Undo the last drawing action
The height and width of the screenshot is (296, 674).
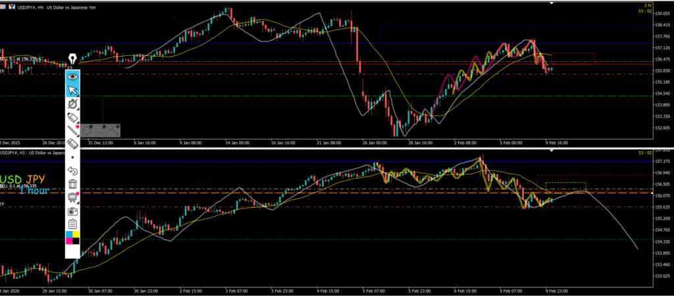pos(72,171)
